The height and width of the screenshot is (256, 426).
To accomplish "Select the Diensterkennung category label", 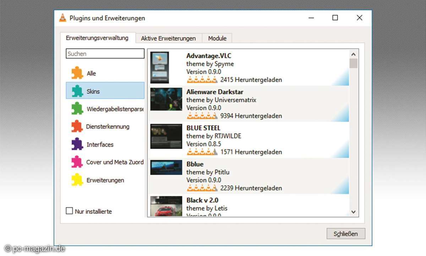I will [108, 127].
